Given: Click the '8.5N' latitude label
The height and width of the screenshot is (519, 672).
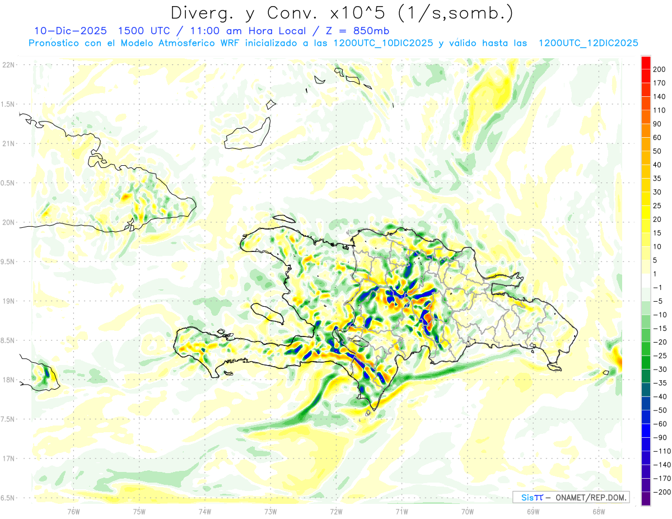Looking at the screenshot, I should [8, 340].
